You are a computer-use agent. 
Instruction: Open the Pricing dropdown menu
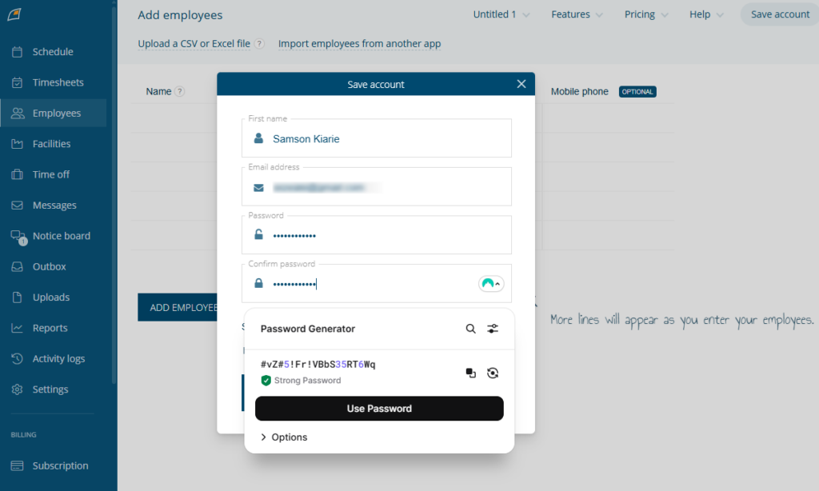pyautogui.click(x=646, y=14)
